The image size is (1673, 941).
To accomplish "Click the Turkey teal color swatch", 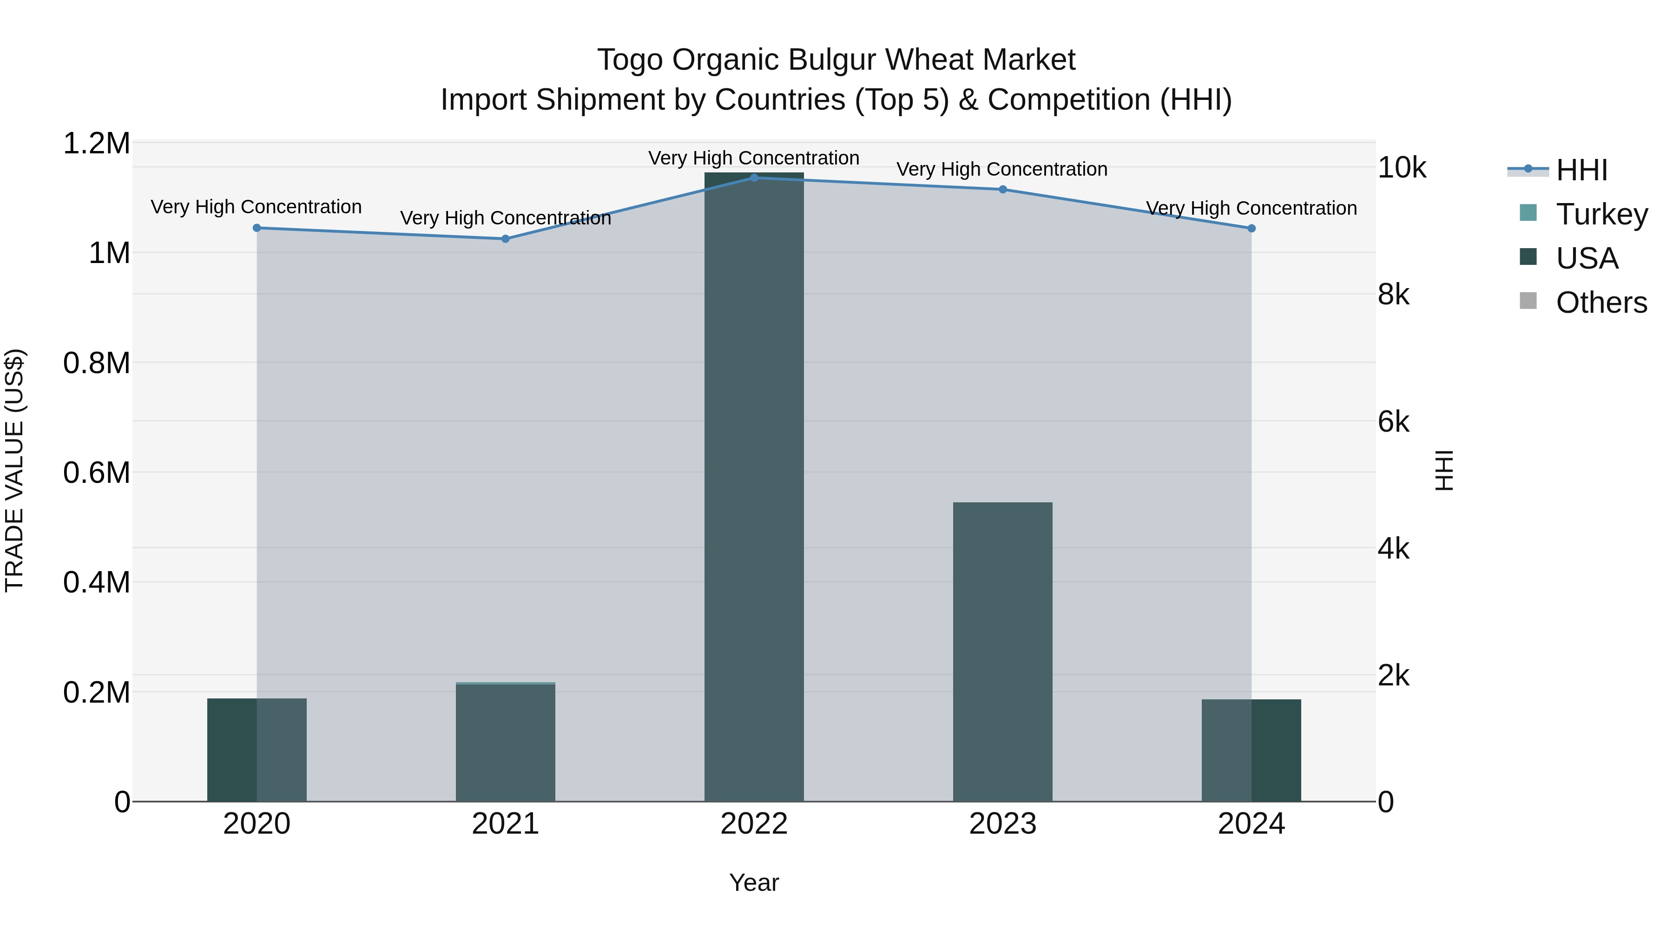I will pos(1528,213).
